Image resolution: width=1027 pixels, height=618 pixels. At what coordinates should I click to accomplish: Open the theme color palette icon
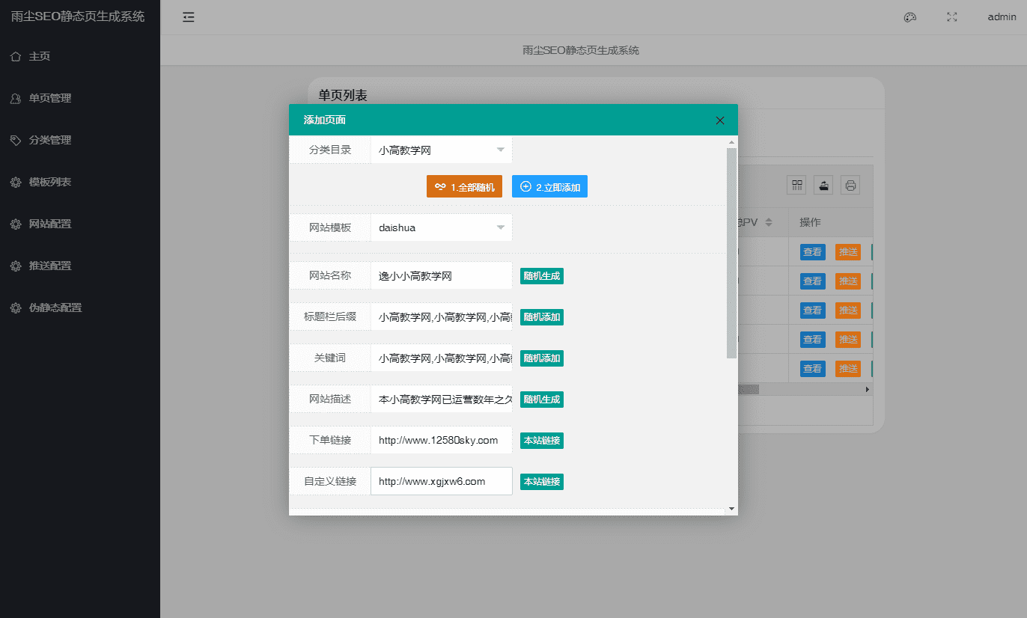(x=910, y=17)
